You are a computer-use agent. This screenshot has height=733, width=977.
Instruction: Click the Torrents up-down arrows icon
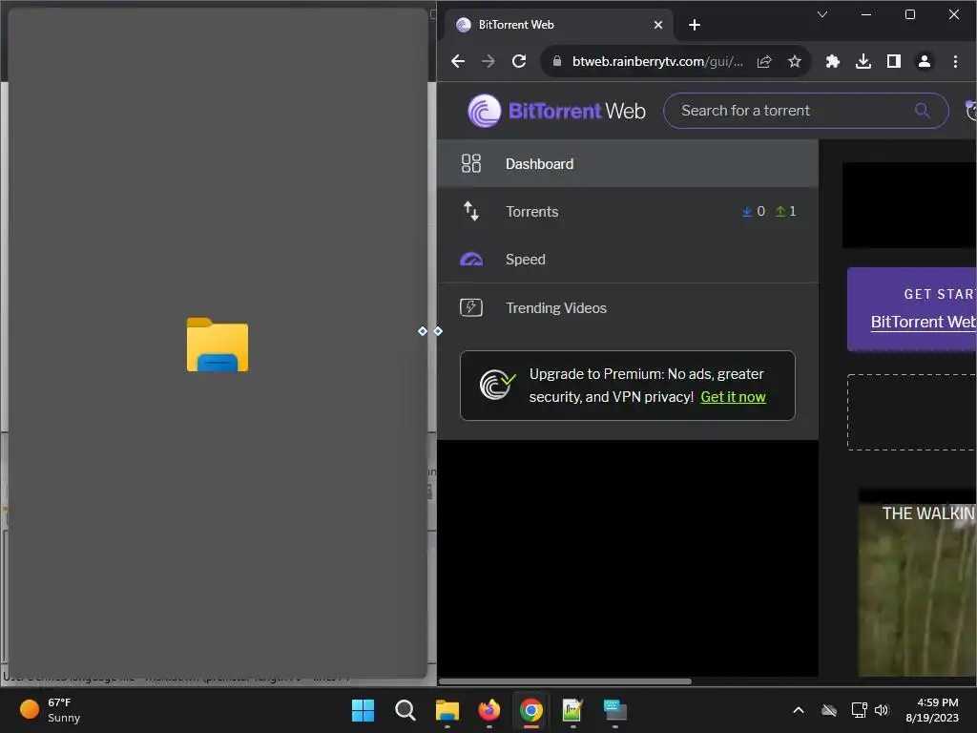pyautogui.click(x=471, y=211)
